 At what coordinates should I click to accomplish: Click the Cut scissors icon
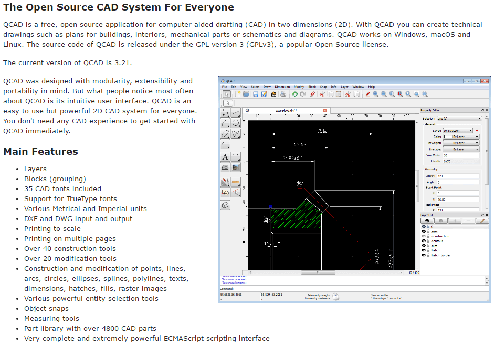point(322,94)
